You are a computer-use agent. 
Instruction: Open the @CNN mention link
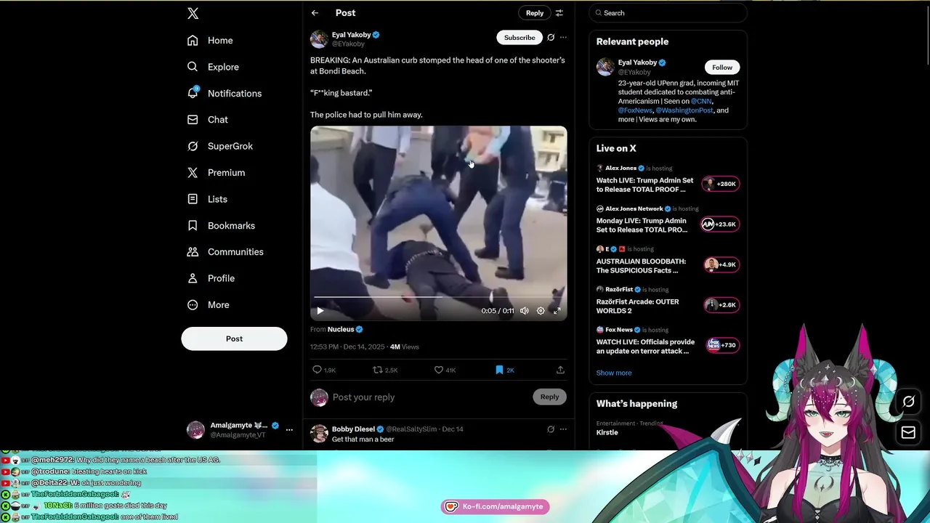coord(701,101)
